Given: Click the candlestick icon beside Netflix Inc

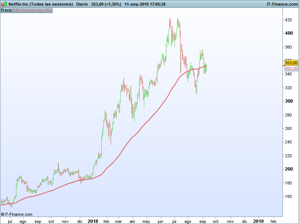Looking at the screenshot, I should (4, 4).
